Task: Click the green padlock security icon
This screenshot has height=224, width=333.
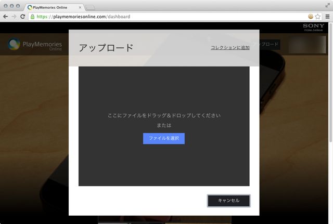Action: pos(32,17)
